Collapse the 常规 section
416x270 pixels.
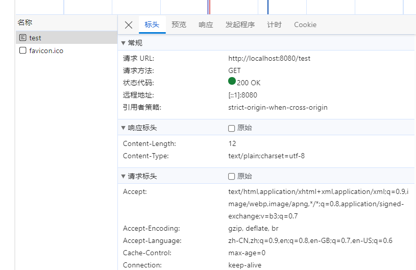click(x=124, y=43)
